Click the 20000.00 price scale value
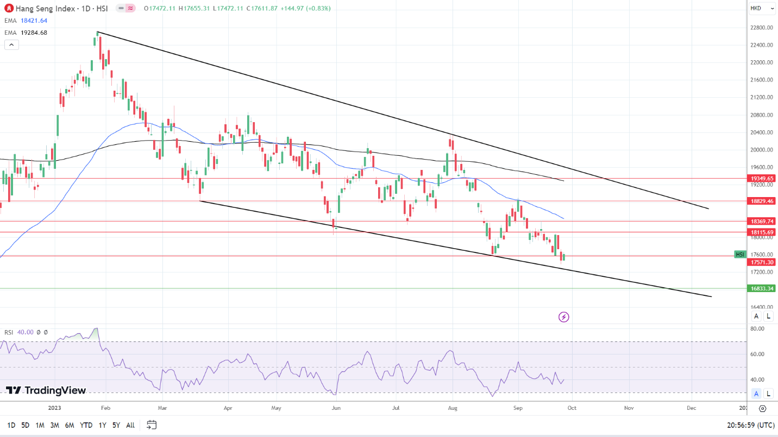This screenshot has width=778, height=437. point(762,150)
